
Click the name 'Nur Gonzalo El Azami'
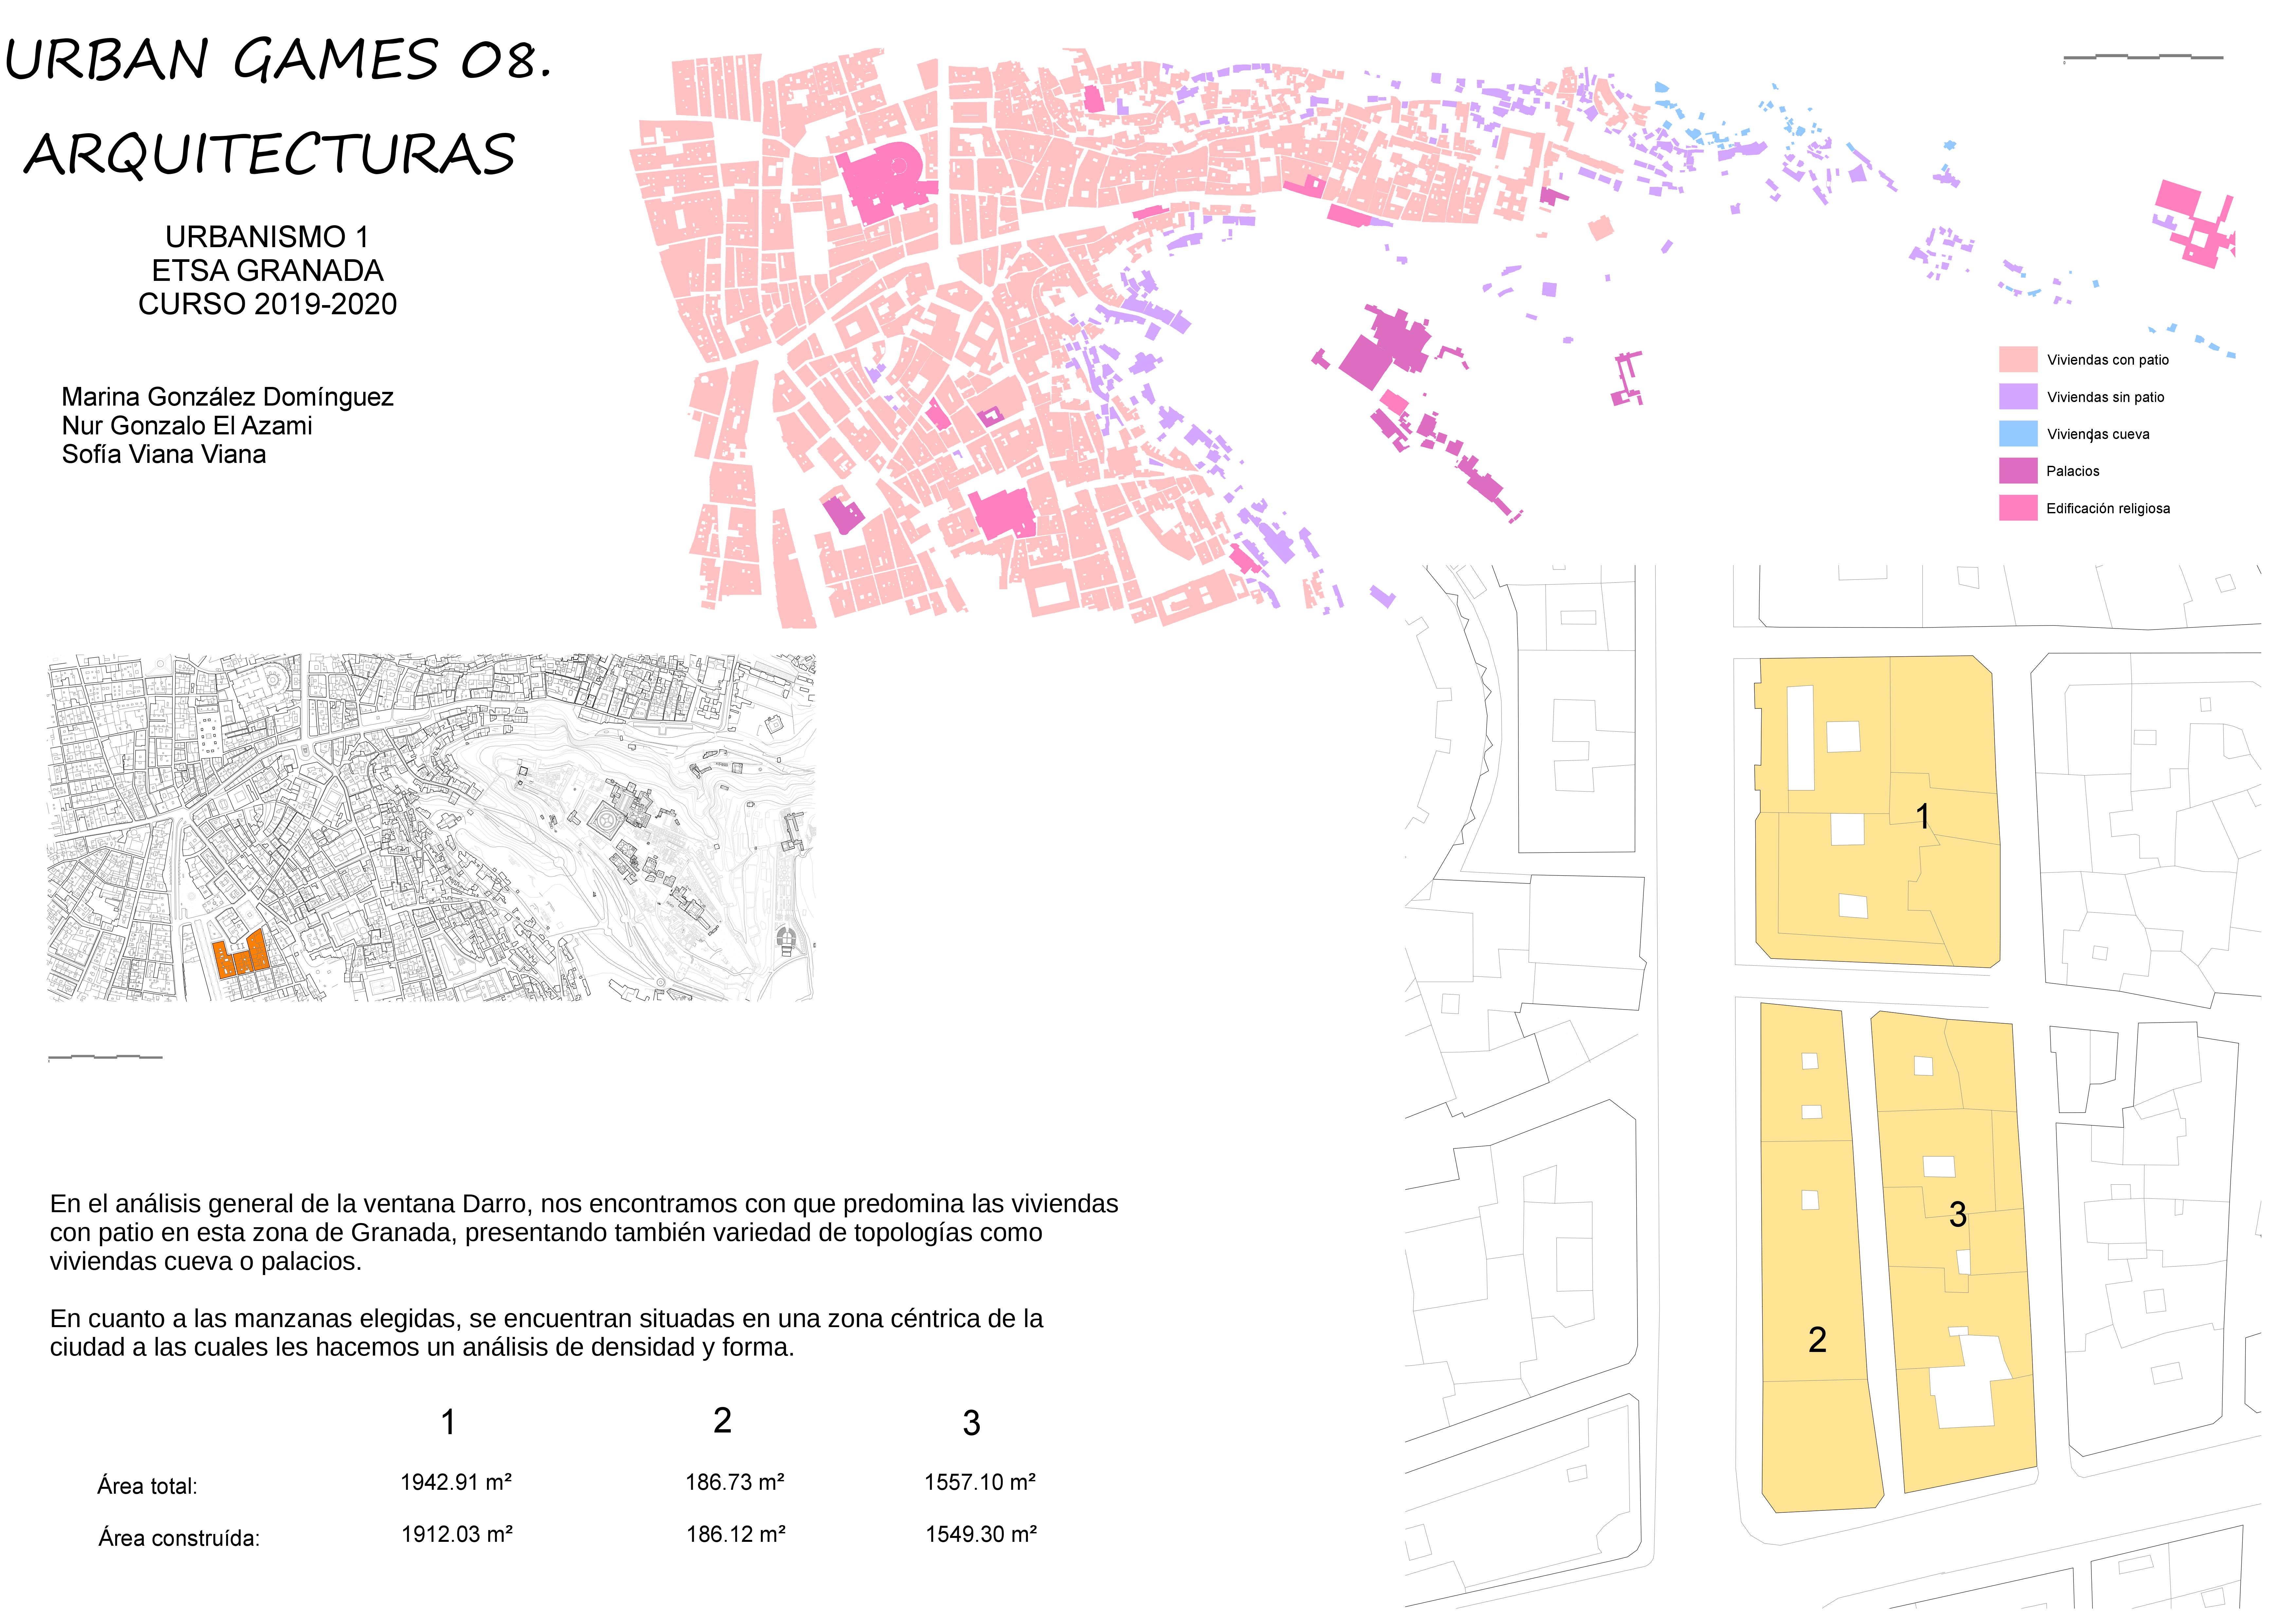point(187,426)
